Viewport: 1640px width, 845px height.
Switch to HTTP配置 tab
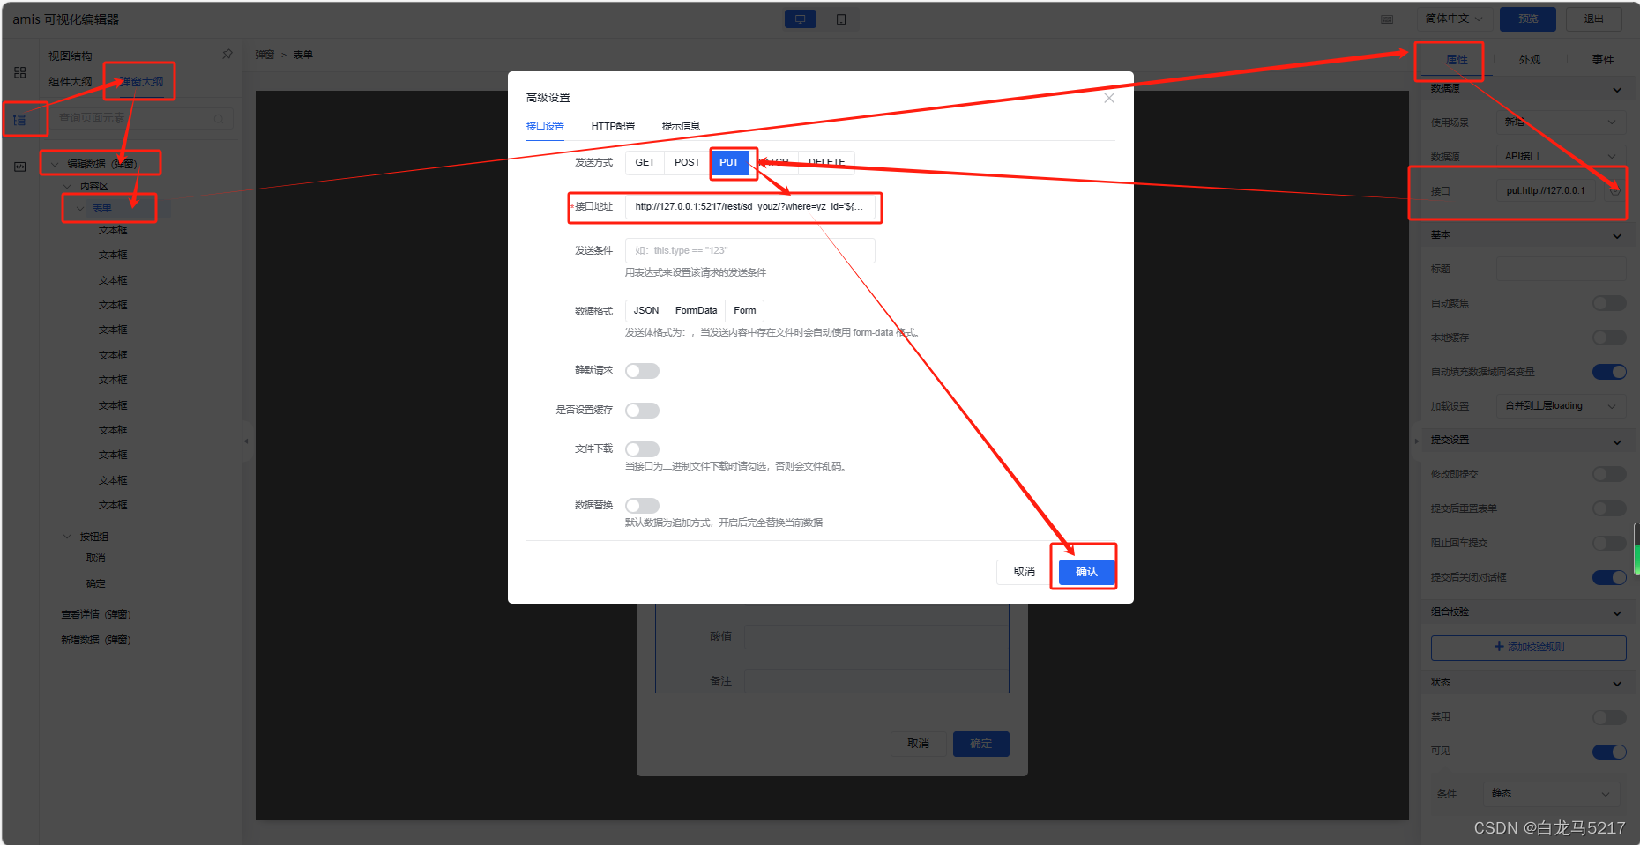click(x=613, y=126)
